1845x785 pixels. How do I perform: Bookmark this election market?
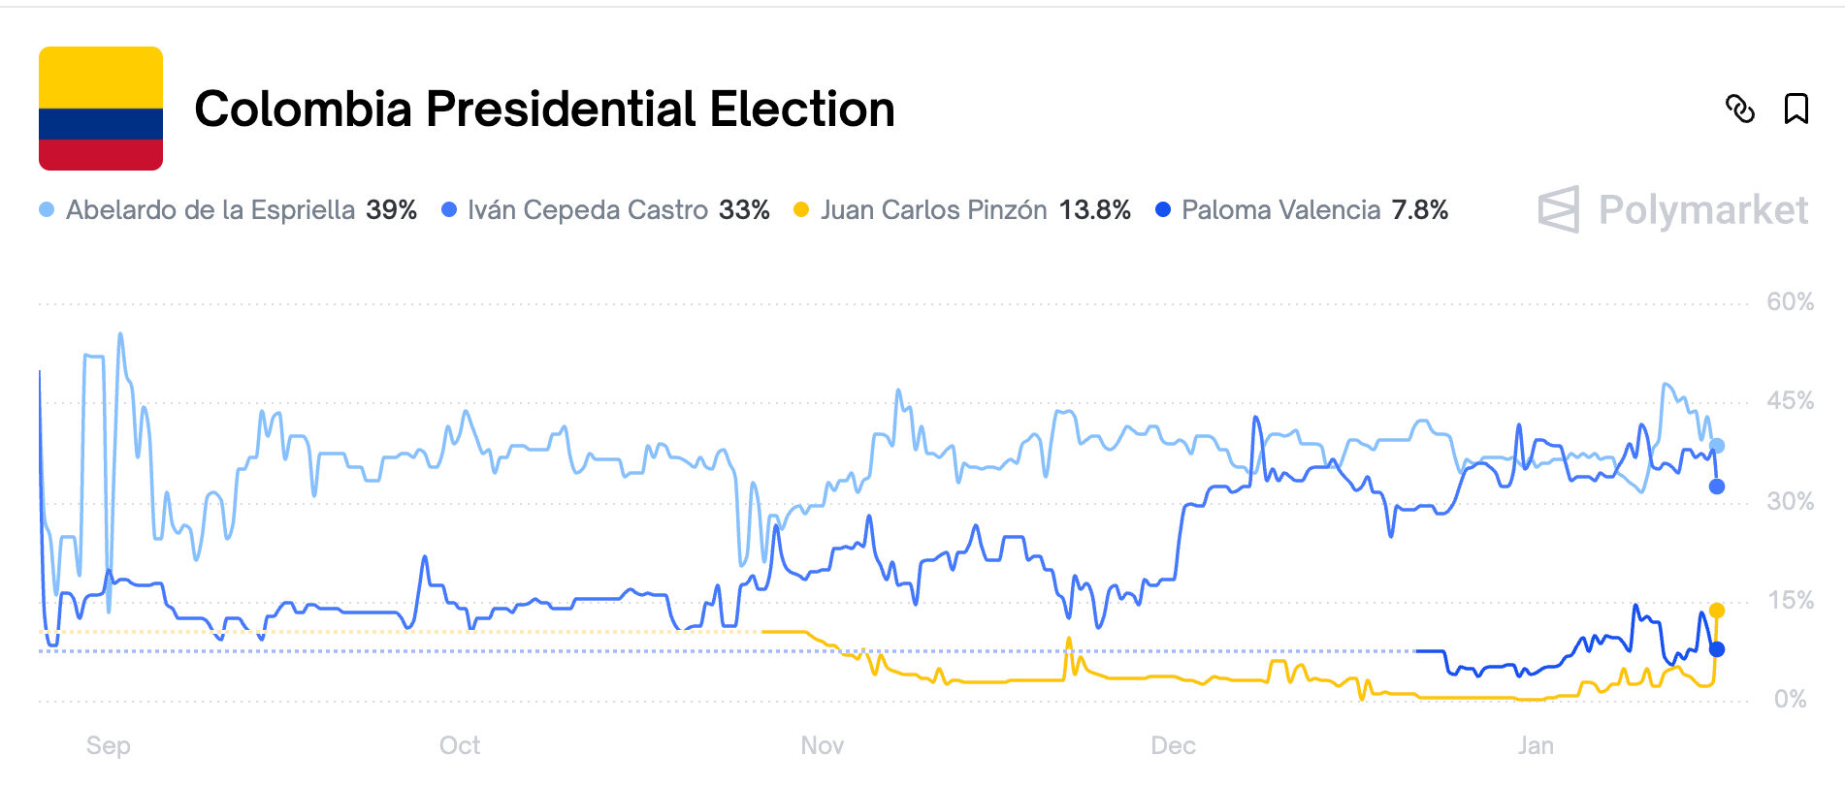click(1796, 109)
